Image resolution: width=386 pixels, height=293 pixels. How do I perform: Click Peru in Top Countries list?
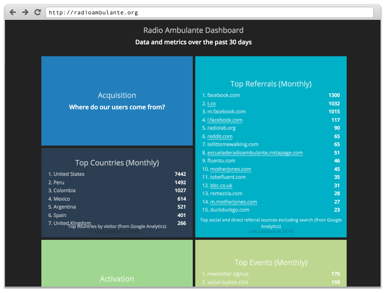click(x=59, y=183)
